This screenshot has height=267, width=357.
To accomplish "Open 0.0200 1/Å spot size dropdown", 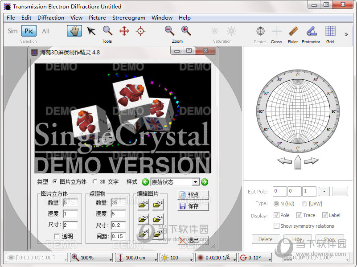I will tap(216, 258).
